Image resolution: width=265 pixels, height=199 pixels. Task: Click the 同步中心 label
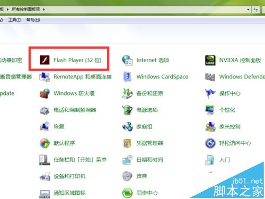point(147,193)
